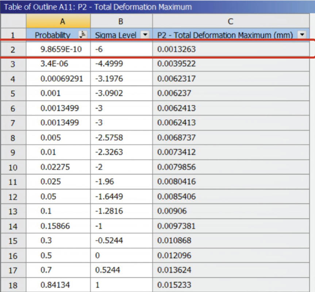Select deformation cell 0.0097381

click(x=231, y=226)
